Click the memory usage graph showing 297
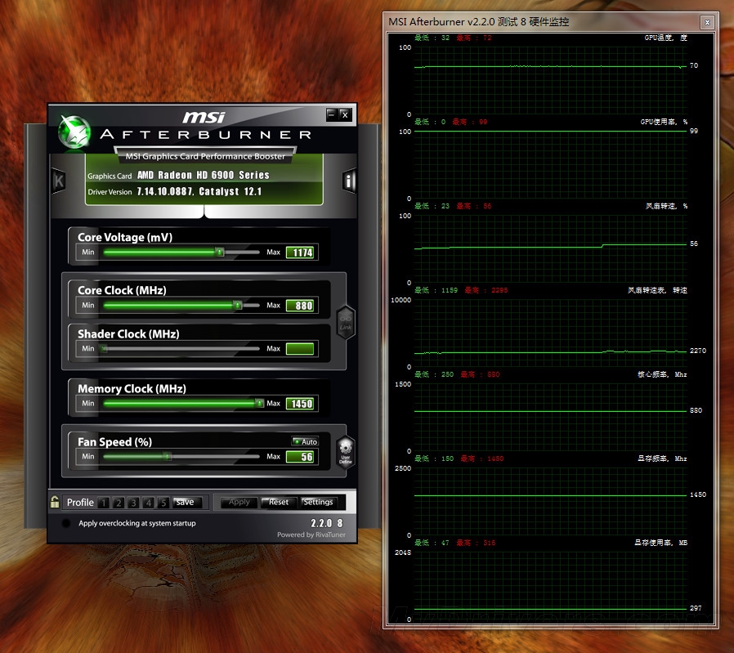The height and width of the screenshot is (653, 734). (551, 586)
